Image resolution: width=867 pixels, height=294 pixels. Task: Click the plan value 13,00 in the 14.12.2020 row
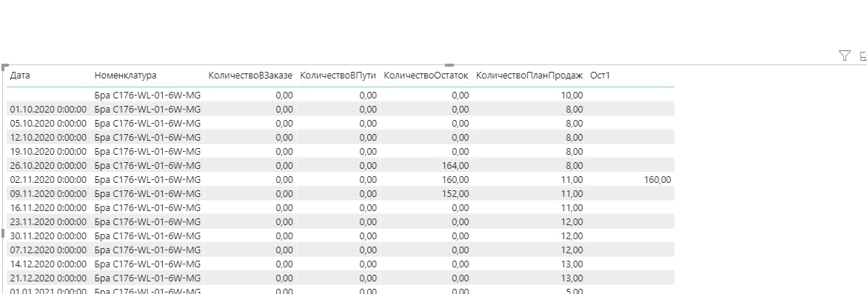[x=572, y=264]
